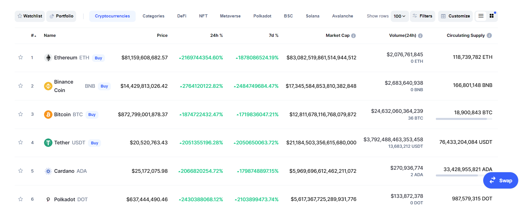
Task: Open the Binance Coin name link
Action: pyautogui.click(x=64, y=86)
